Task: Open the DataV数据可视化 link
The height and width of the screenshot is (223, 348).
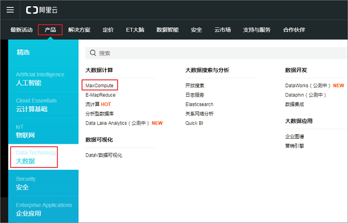Action: [x=104, y=155]
